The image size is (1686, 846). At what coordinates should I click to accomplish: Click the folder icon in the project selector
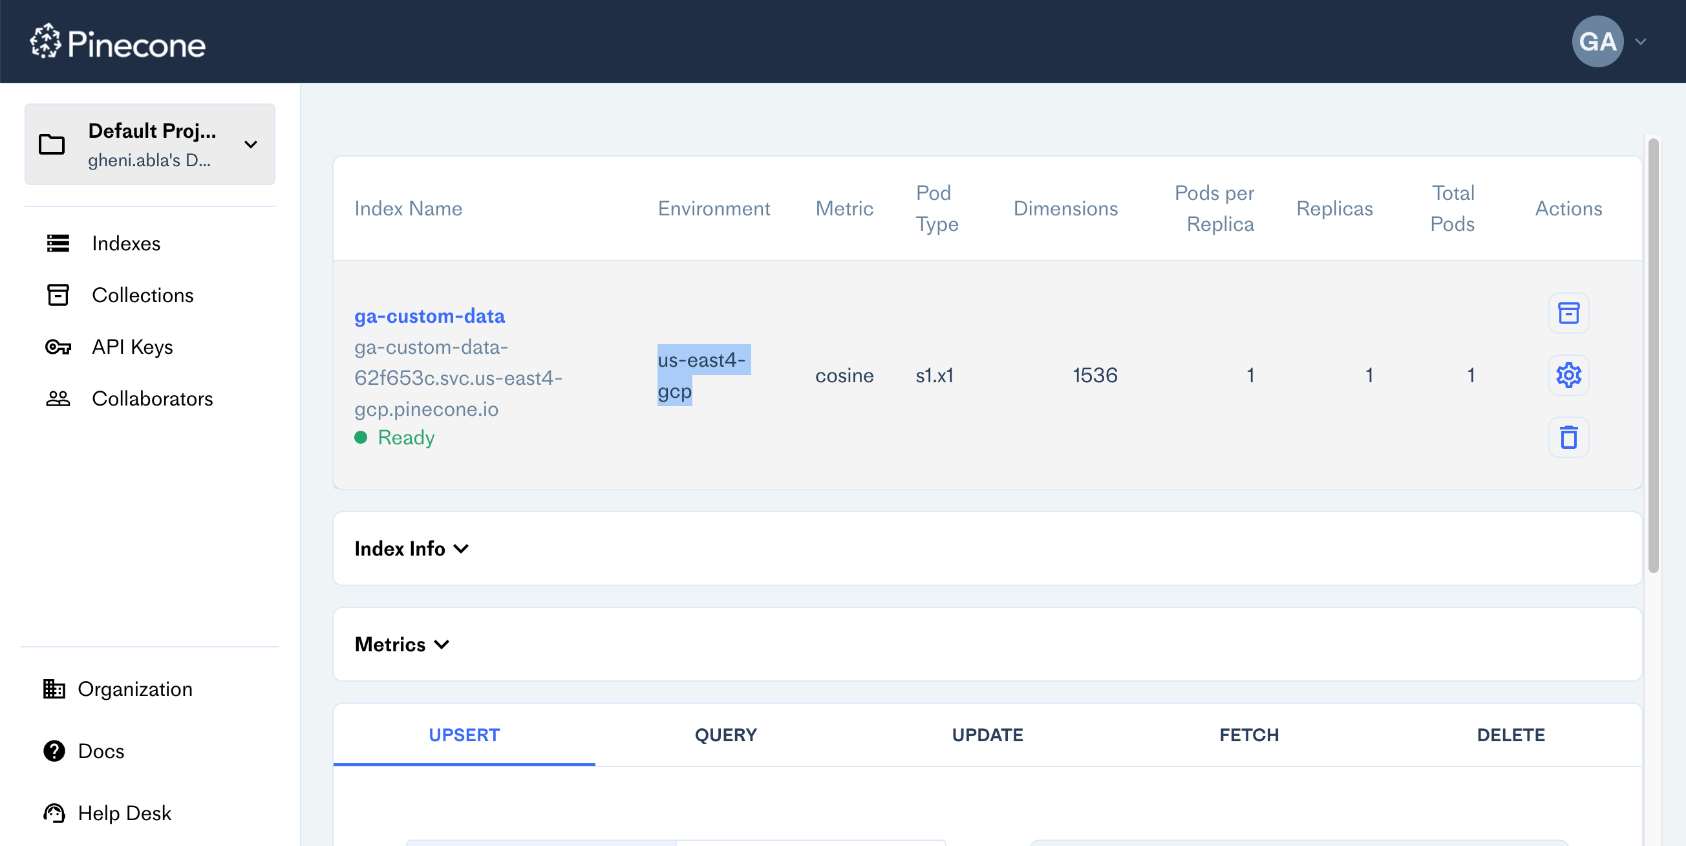[x=52, y=144]
